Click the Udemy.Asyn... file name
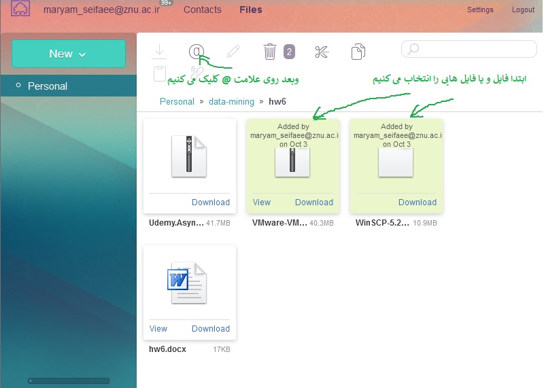The image size is (544, 388). [176, 223]
